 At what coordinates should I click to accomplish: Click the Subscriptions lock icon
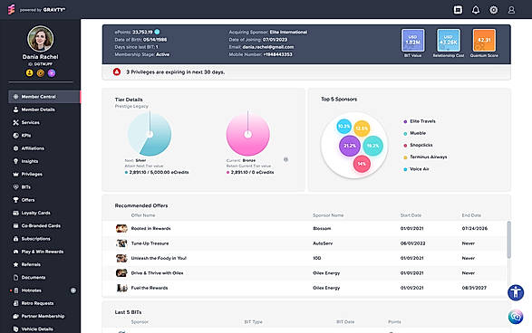[15, 239]
